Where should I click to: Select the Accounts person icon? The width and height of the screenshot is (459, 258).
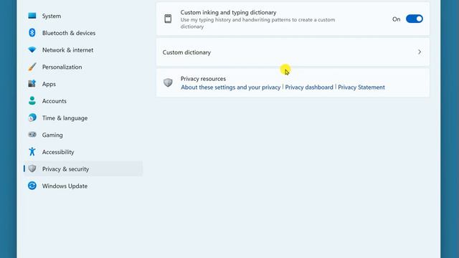click(x=32, y=100)
